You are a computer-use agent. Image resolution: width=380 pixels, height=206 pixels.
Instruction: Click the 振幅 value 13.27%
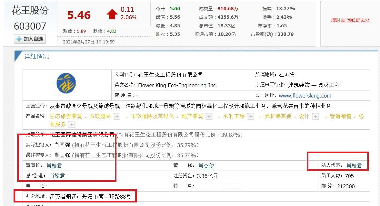click(285, 9)
